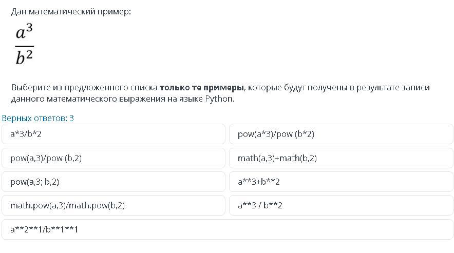Click the word "Python" in the question

click(219, 99)
